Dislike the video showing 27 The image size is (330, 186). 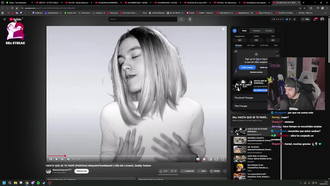pyautogui.click(x=174, y=171)
